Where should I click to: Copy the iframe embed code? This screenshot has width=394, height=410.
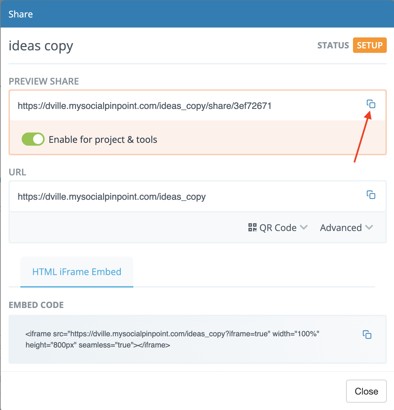pos(367,334)
